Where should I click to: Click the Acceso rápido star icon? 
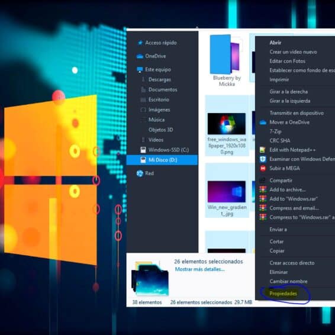(140, 43)
